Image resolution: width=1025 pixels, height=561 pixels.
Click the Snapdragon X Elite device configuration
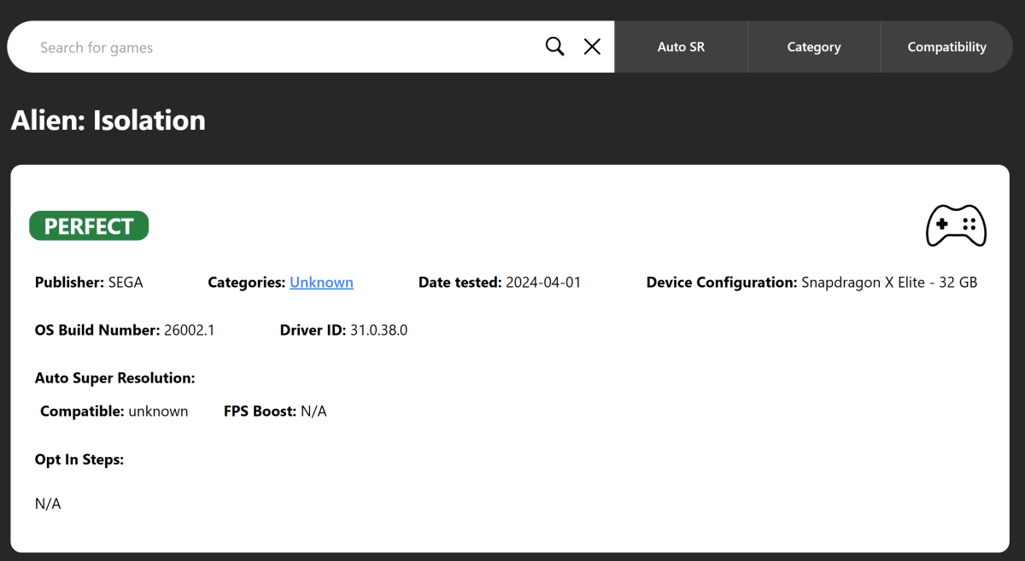(888, 283)
